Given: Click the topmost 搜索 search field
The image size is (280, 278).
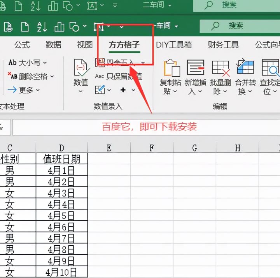Looking at the screenshot, I should [236, 5].
